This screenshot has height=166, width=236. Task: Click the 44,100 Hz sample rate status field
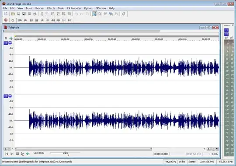pyautogui.click(x=171, y=162)
